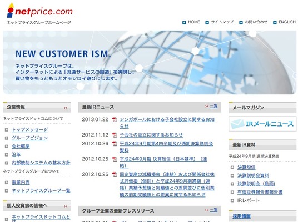The width and height of the screenshot is (298, 222).
Task: Open the サイトマップ navigation link
Action: [222, 22]
